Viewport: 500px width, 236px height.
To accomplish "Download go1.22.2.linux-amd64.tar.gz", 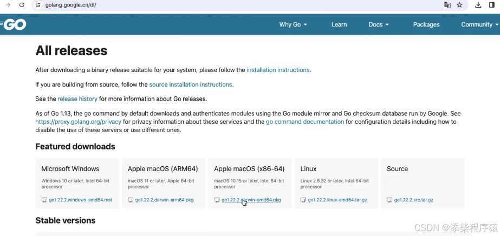I will pos(337,200).
